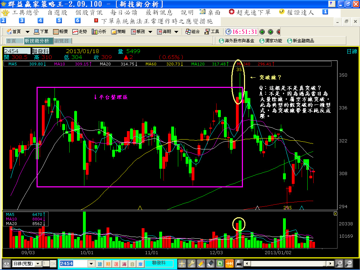This screenshot has width=360, height=270.
Task: Select the eraser tool
Action: point(210,264)
